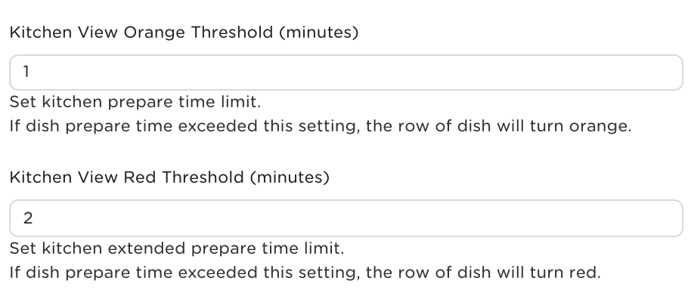Screen dimensions: 691x290
Task: Select the Kitchen View Red Threshold (minutes) label
Action: (169, 177)
